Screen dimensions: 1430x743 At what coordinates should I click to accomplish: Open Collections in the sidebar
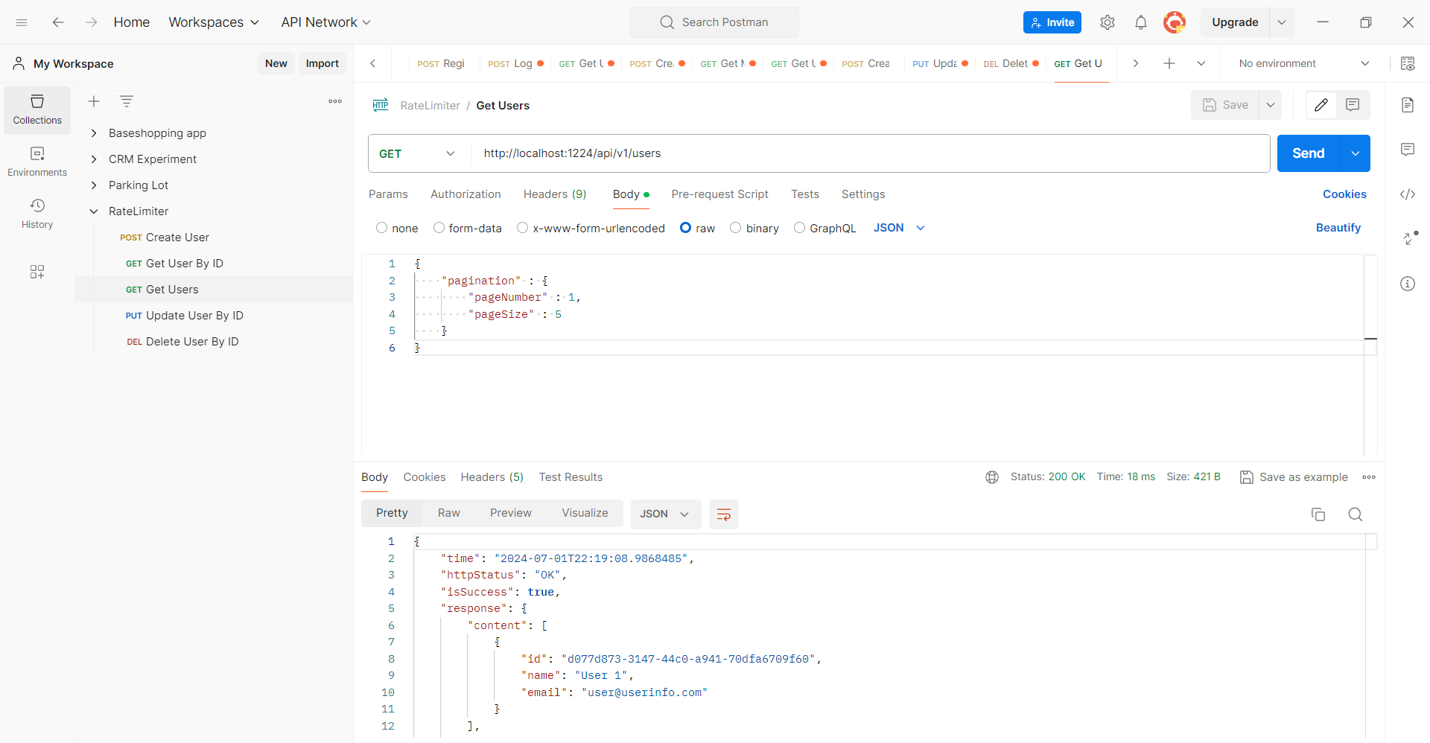pos(37,110)
